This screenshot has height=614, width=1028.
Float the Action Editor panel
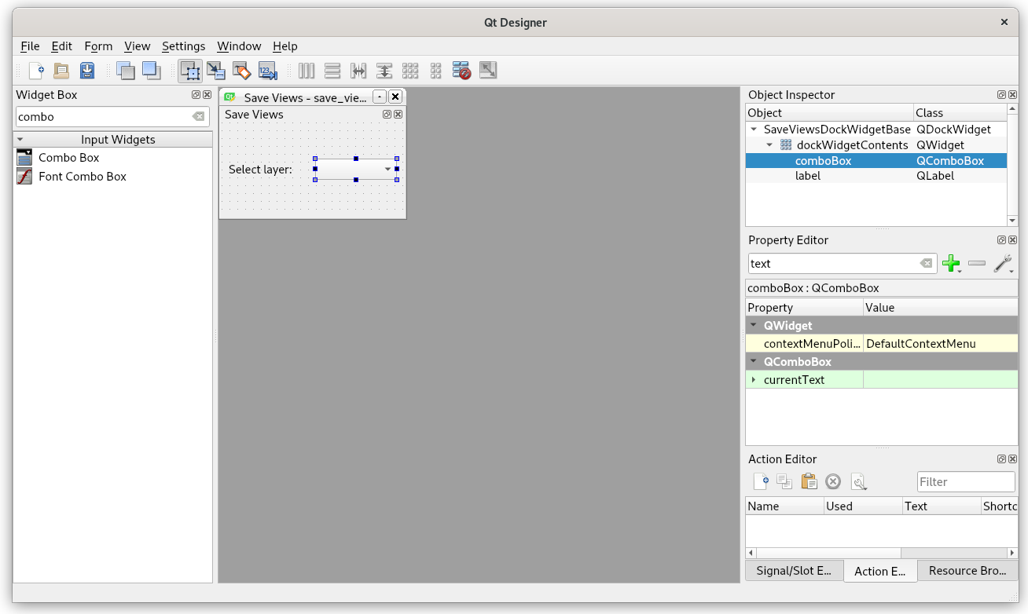1001,459
